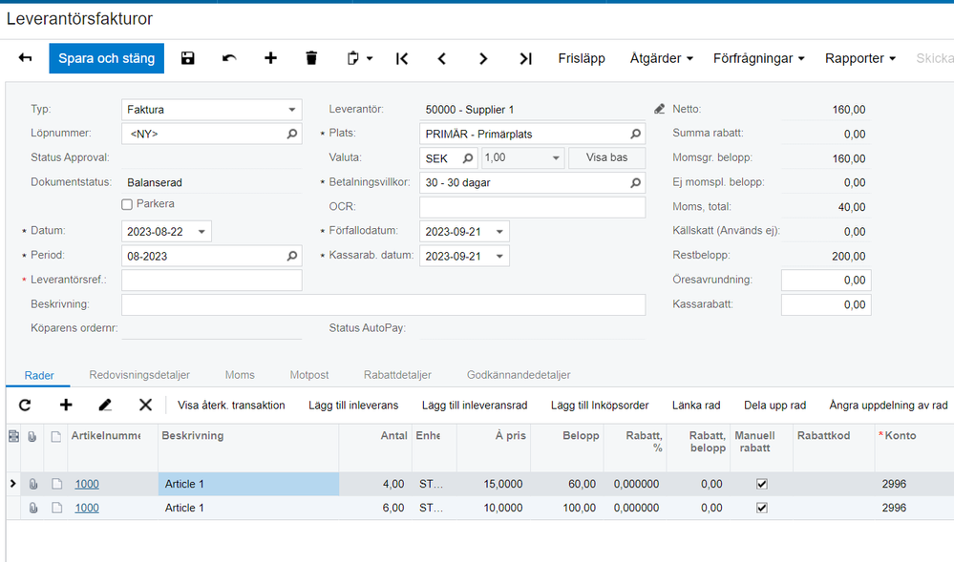Image resolution: width=954 pixels, height=562 pixels.
Task: Switch to the Redovisningsdetaljer tab
Action: pyautogui.click(x=139, y=375)
